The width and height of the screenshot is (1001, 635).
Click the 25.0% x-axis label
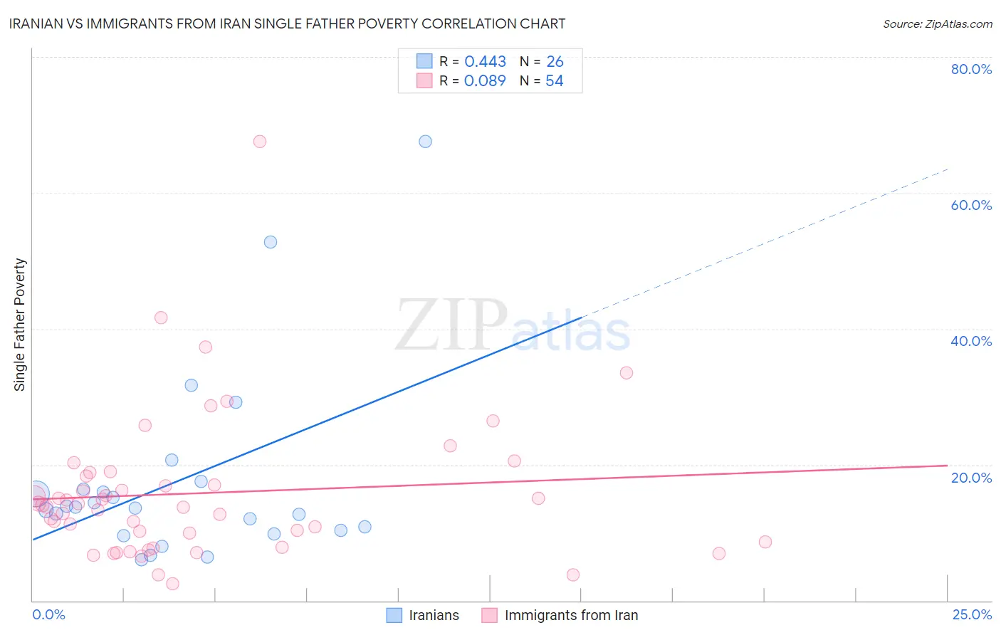pyautogui.click(x=972, y=614)
